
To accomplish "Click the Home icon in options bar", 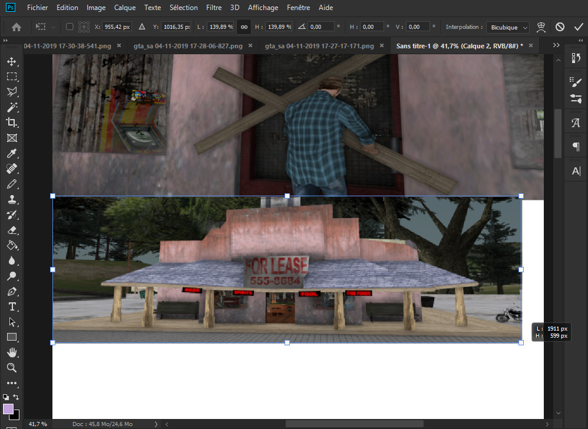I will click(16, 27).
